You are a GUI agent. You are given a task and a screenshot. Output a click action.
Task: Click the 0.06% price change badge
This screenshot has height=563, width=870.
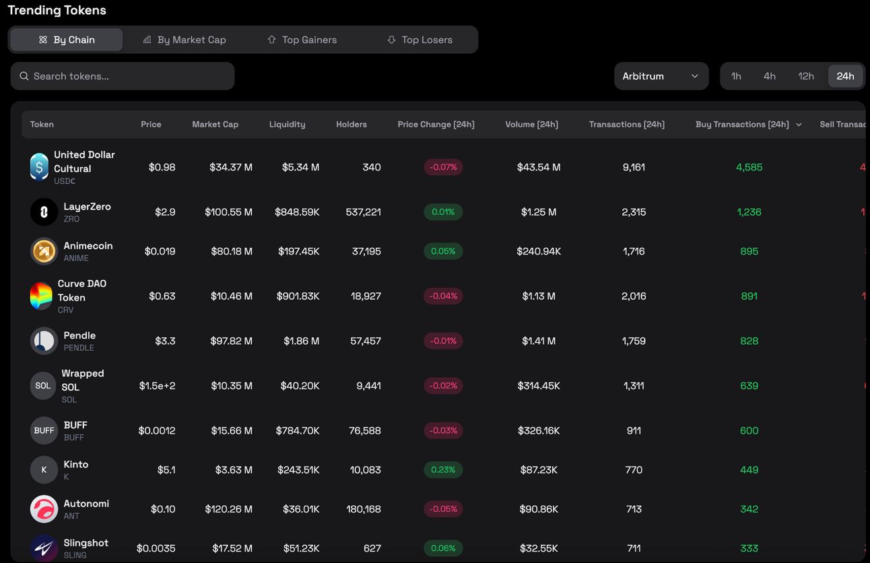(x=443, y=548)
